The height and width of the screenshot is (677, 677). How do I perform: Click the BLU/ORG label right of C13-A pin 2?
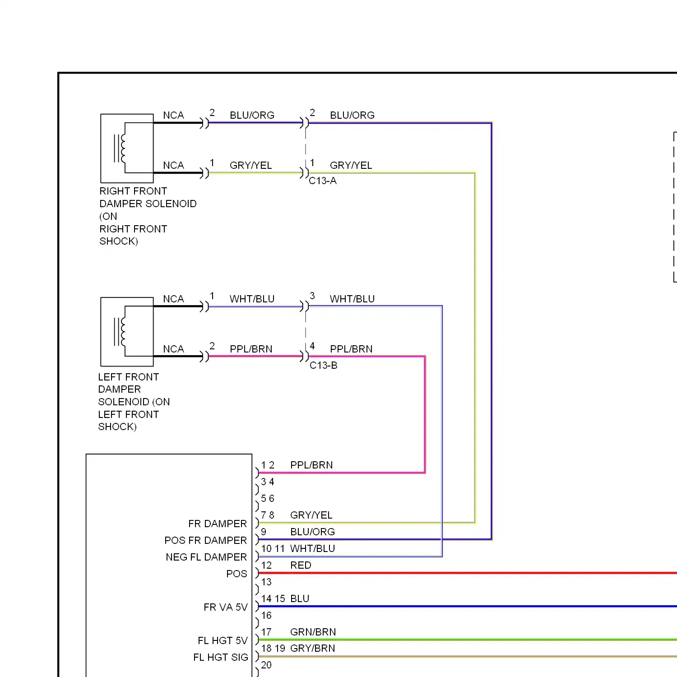click(x=352, y=115)
